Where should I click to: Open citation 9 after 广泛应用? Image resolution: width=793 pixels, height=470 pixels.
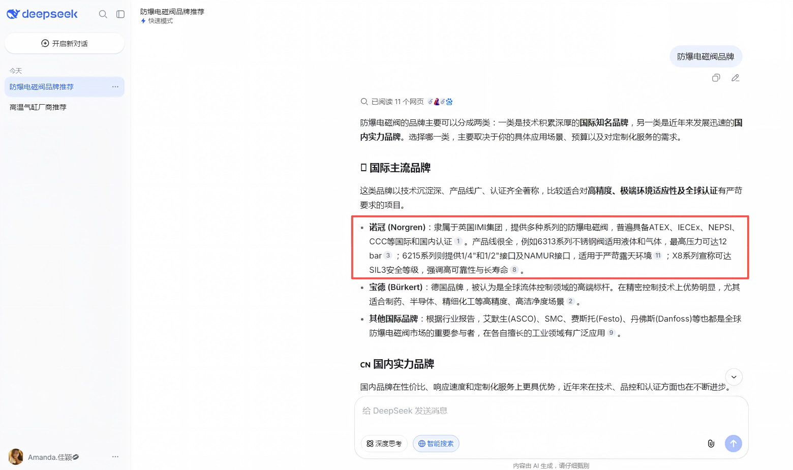[611, 333]
